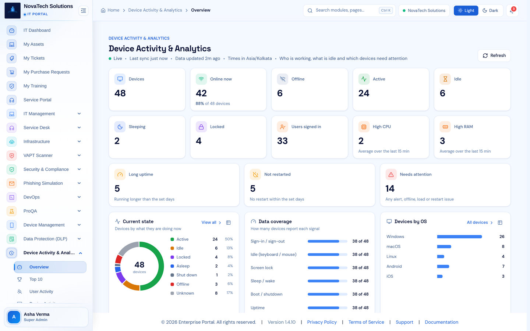Refresh the analytics data
The width and height of the screenshot is (530, 331).
(x=494, y=56)
